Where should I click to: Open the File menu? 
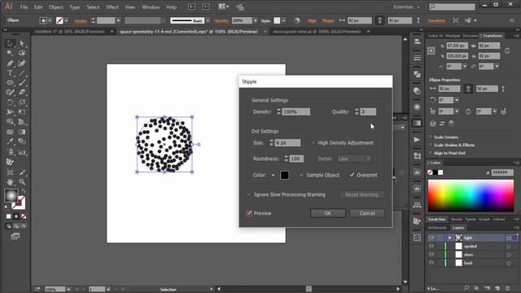pos(24,7)
